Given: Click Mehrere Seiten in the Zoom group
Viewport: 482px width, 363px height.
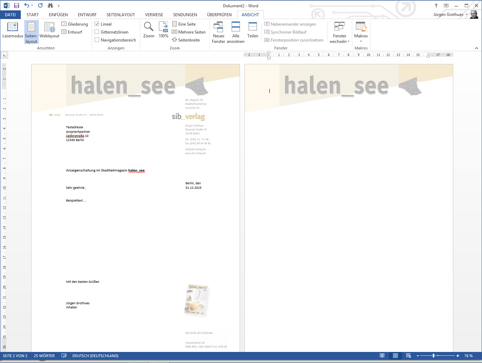Looking at the screenshot, I should pyautogui.click(x=189, y=32).
